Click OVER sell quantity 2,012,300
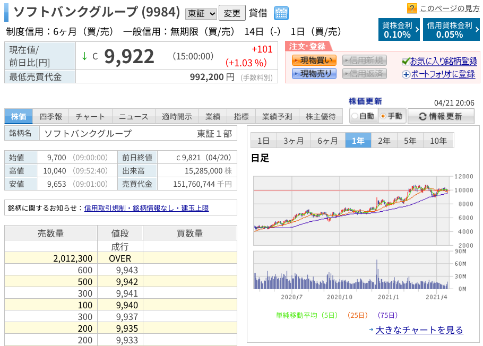This screenshot has height=346, width=483. (73, 258)
